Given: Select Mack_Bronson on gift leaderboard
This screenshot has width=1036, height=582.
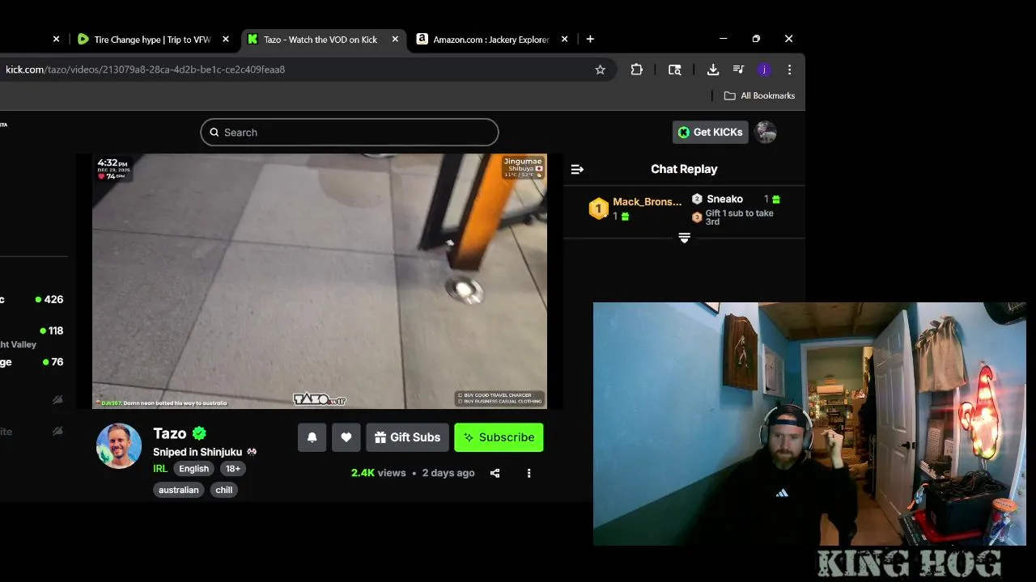Looking at the screenshot, I should point(647,202).
